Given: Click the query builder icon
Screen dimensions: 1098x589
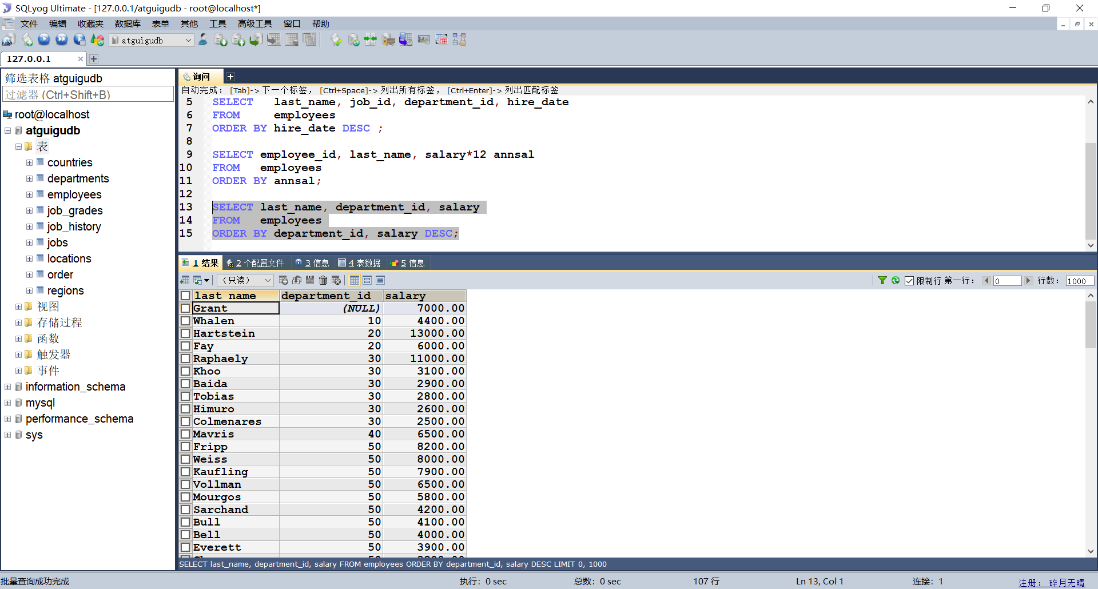Looking at the screenshot, I should point(441,40).
